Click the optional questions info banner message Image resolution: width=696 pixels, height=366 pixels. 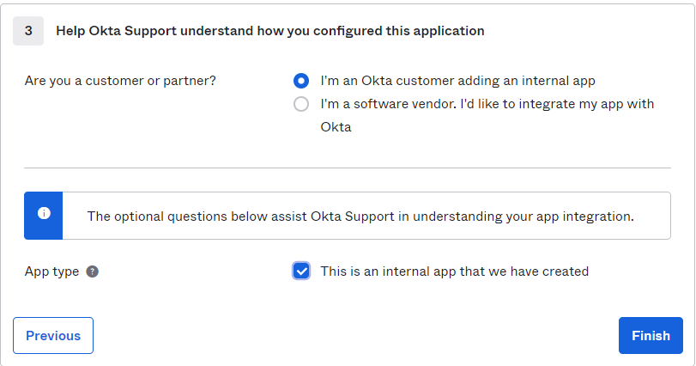pos(360,216)
